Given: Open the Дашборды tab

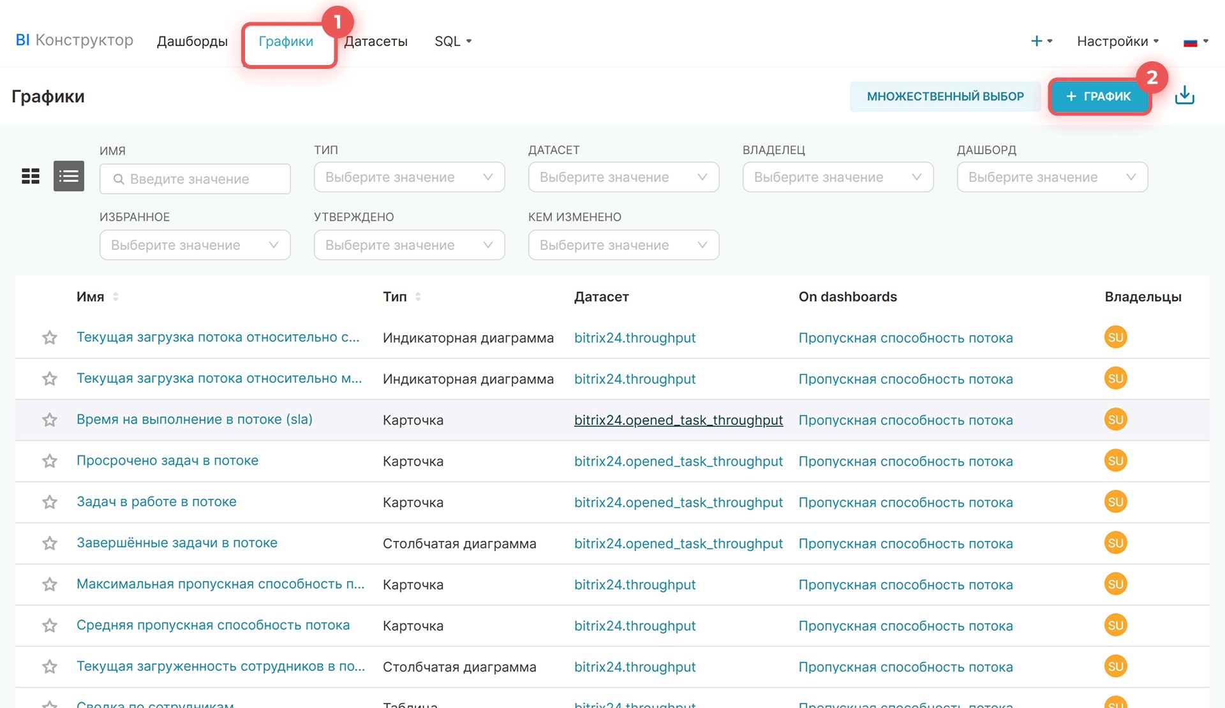Looking at the screenshot, I should click(x=192, y=41).
